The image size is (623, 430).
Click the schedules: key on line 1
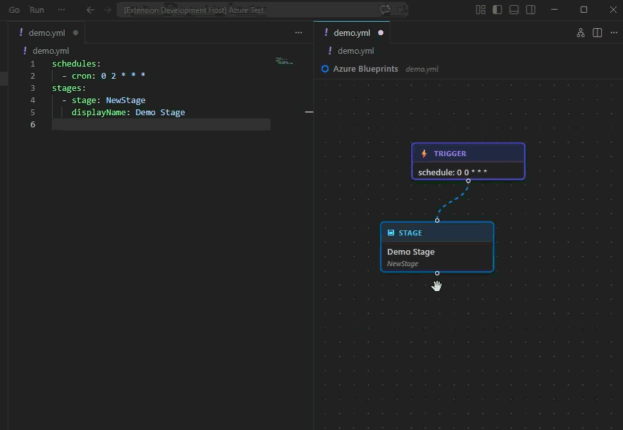(76, 63)
